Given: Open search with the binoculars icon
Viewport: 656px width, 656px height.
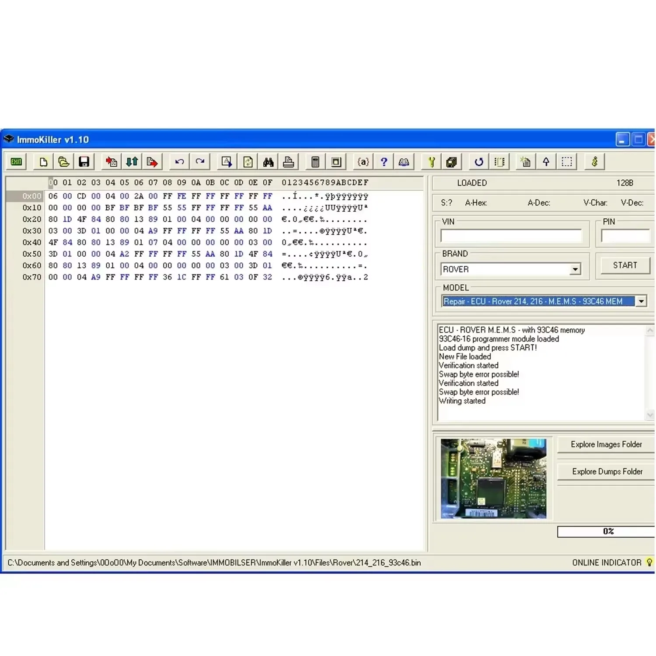Looking at the screenshot, I should pyautogui.click(x=269, y=161).
